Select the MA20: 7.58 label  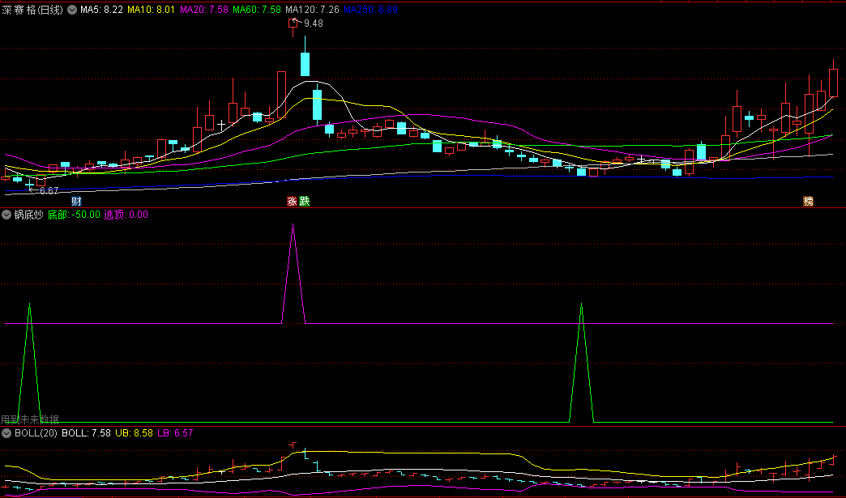(204, 10)
